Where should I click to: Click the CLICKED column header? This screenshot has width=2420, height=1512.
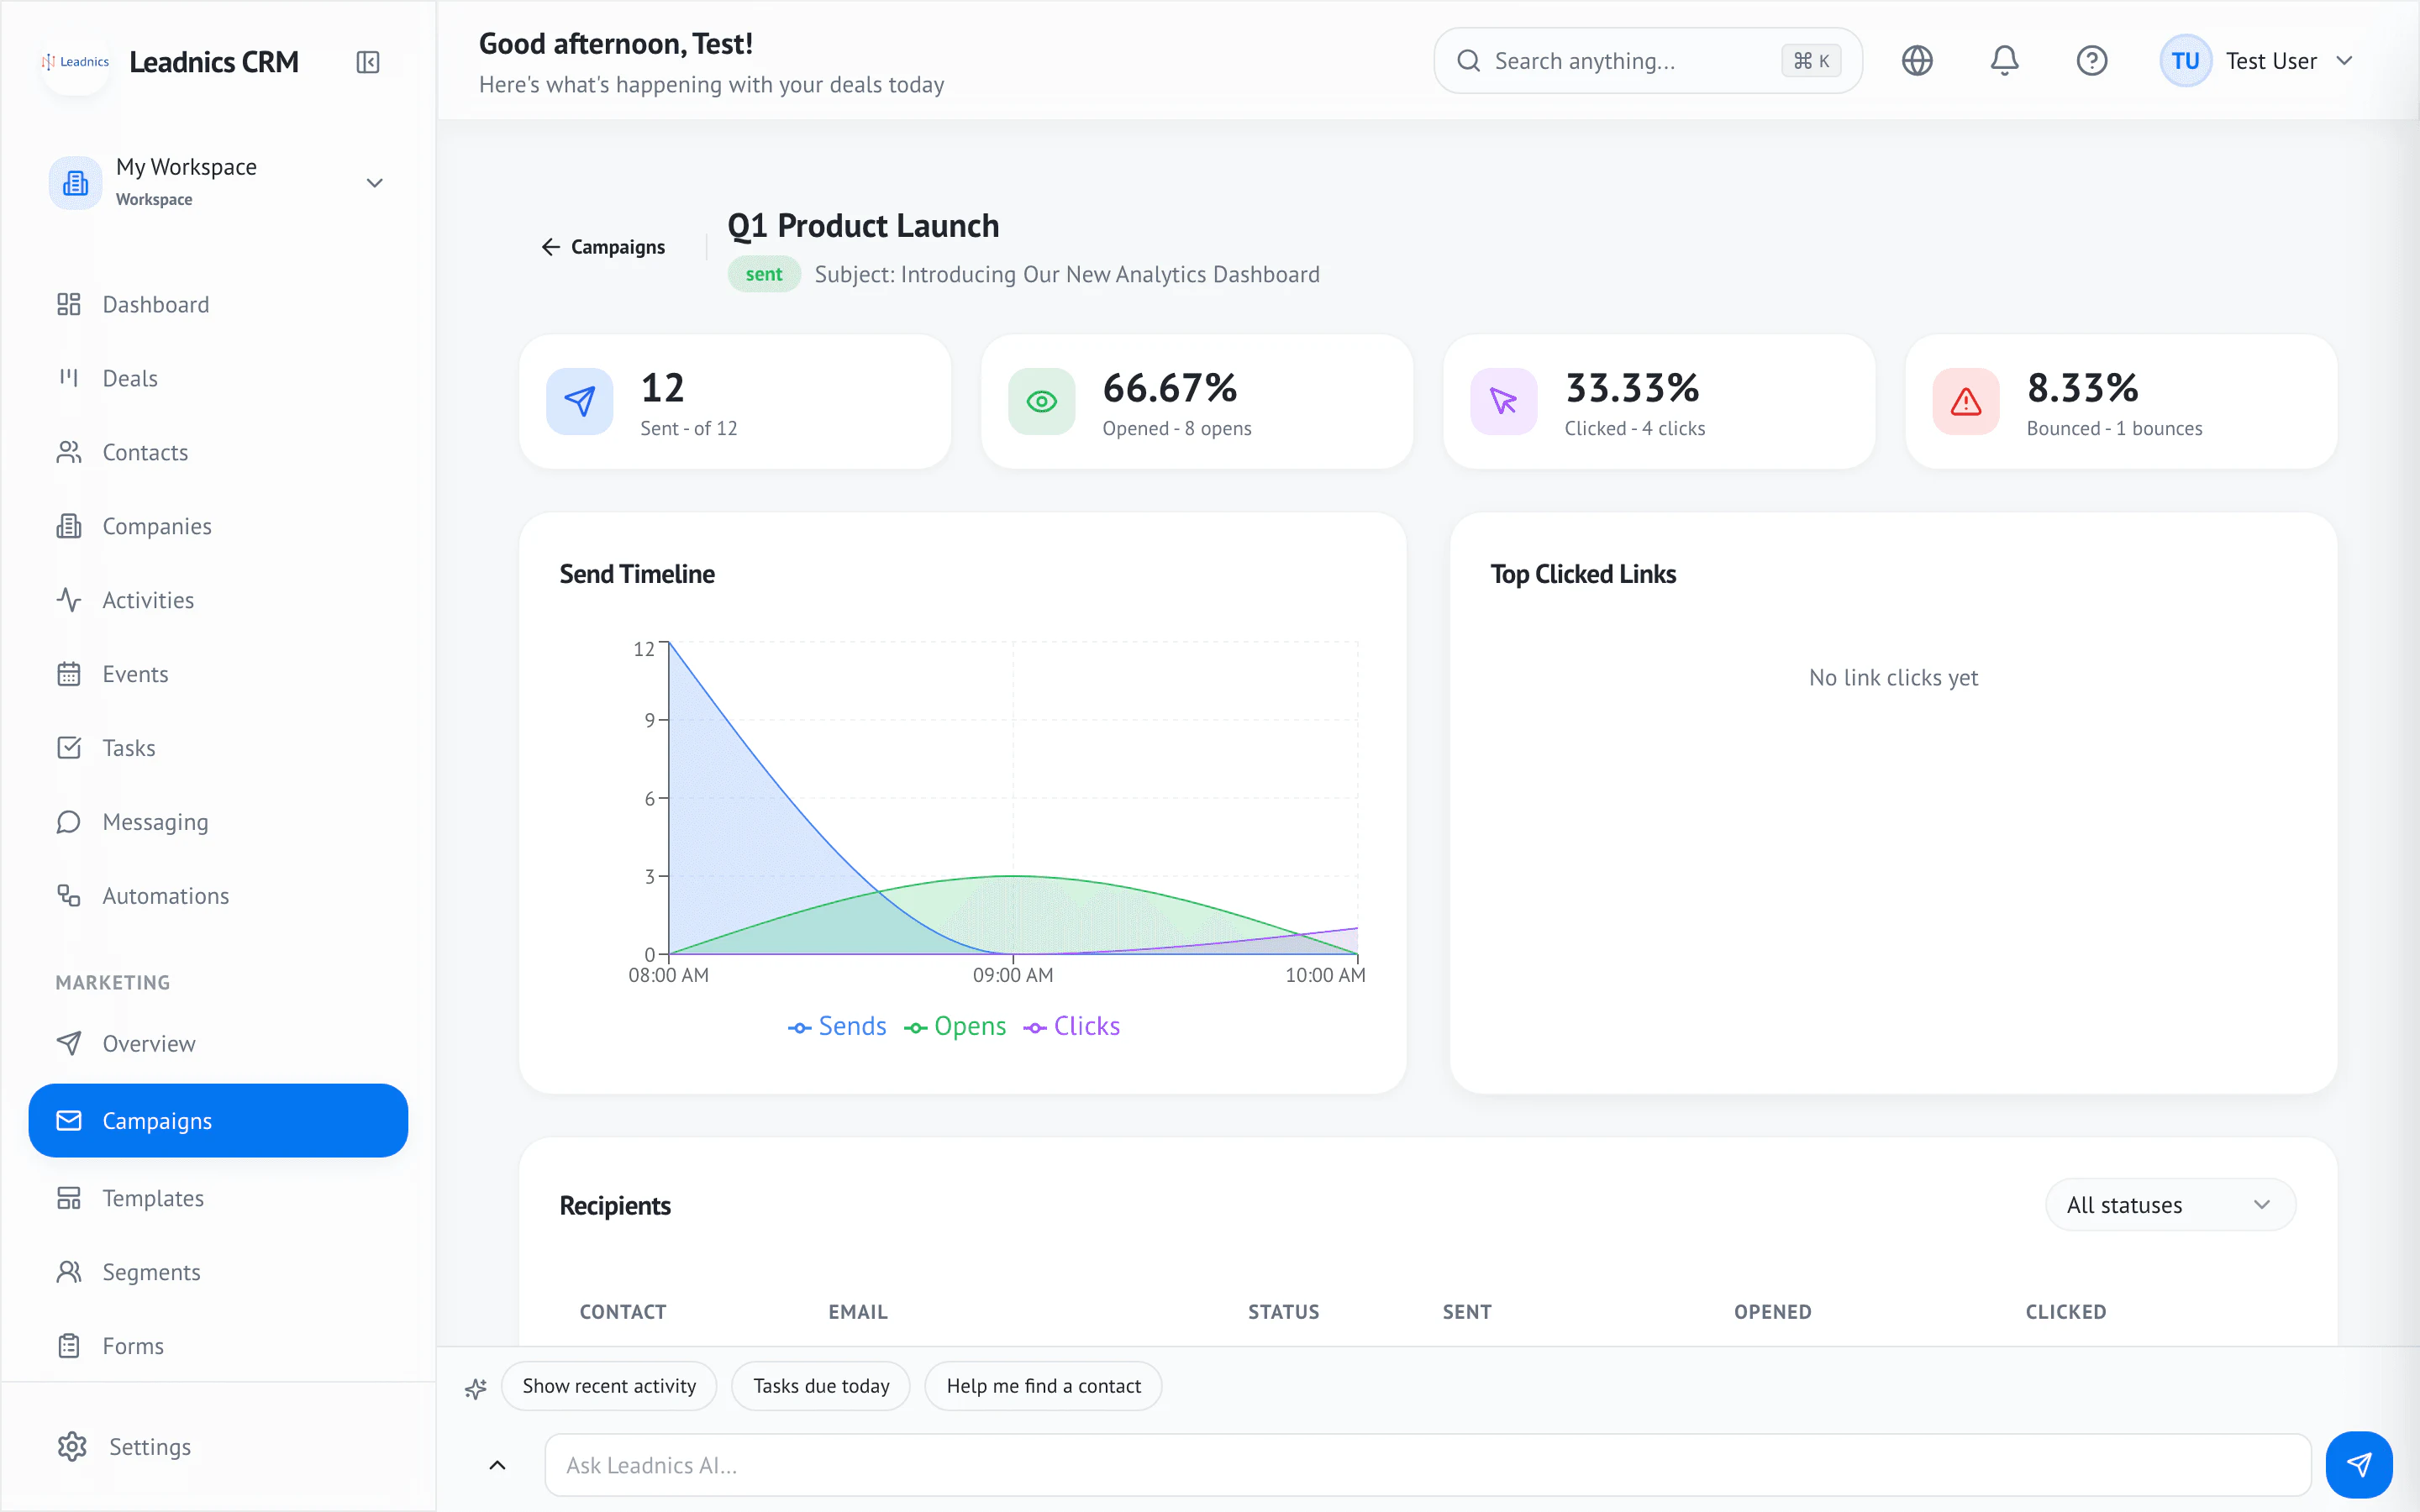pos(2066,1312)
